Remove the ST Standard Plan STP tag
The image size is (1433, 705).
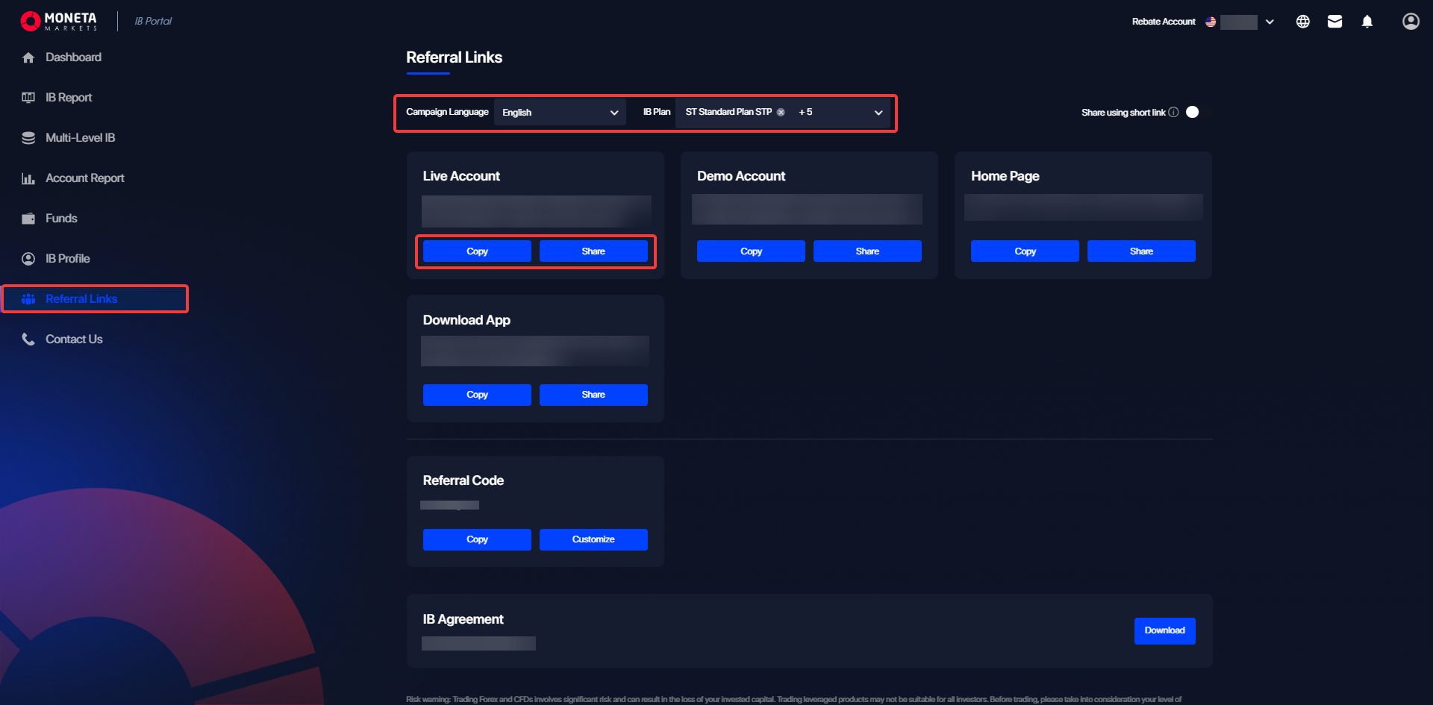[781, 112]
